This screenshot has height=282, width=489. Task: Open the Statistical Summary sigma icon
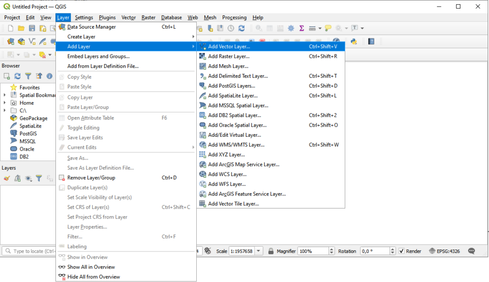pos(302,28)
